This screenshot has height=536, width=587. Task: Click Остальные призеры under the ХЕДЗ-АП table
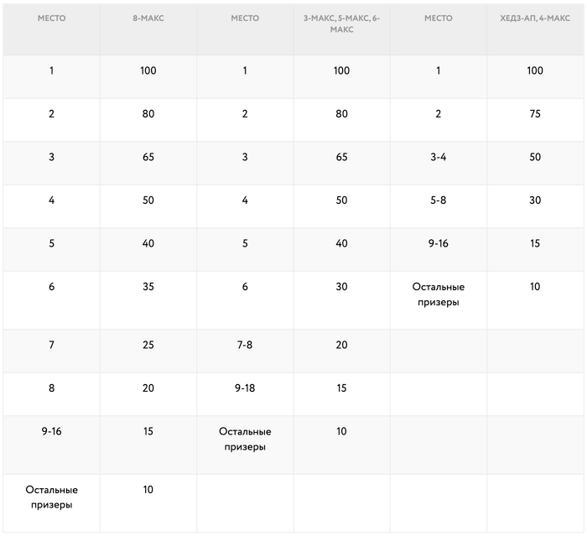[438, 294]
